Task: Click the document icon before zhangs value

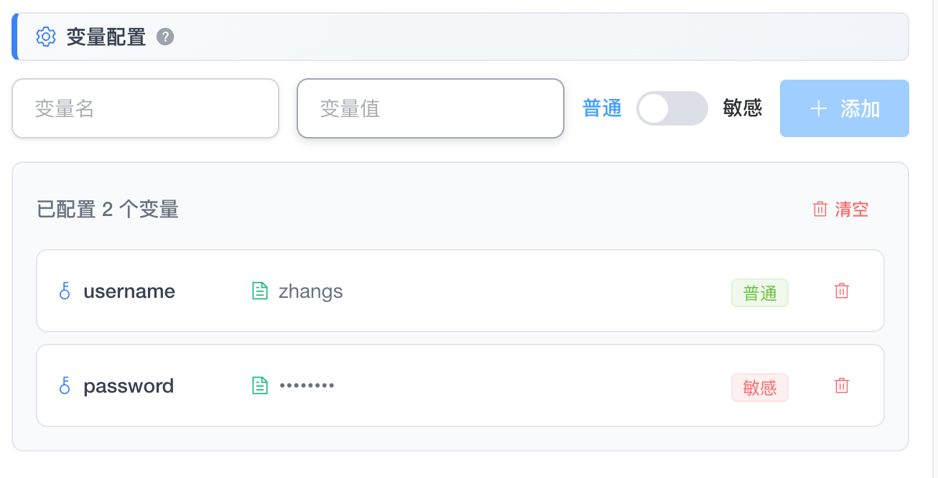Action: [259, 291]
